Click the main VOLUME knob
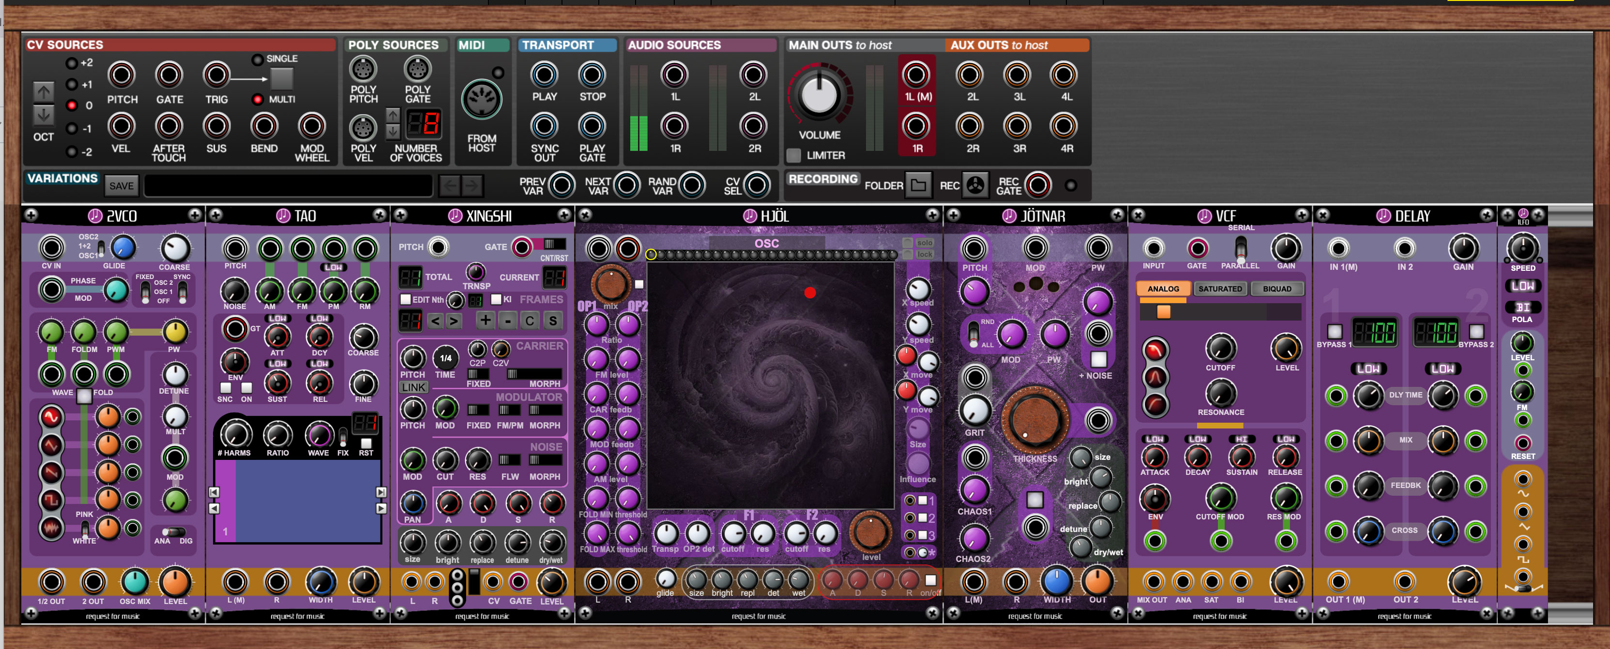Viewport: 1610px width, 649px height. tap(820, 96)
